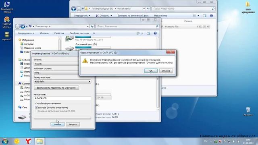
Task: Select Недавние места in navigation pane
Action: [x=31, y=48]
